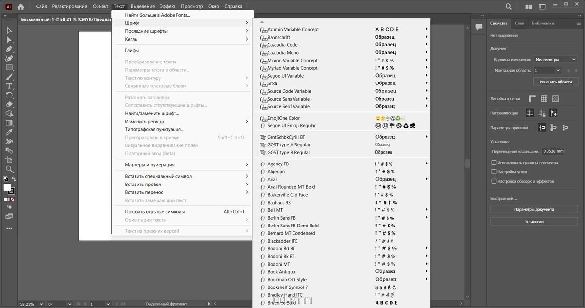
Task: Open the Эффект menu
Action: click(168, 6)
